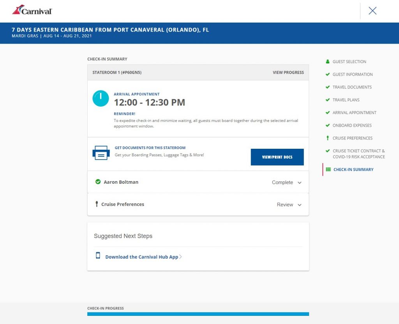399x324 pixels.
Task: Open Download the Carnival Hub App link
Action: pyautogui.click(x=141, y=257)
